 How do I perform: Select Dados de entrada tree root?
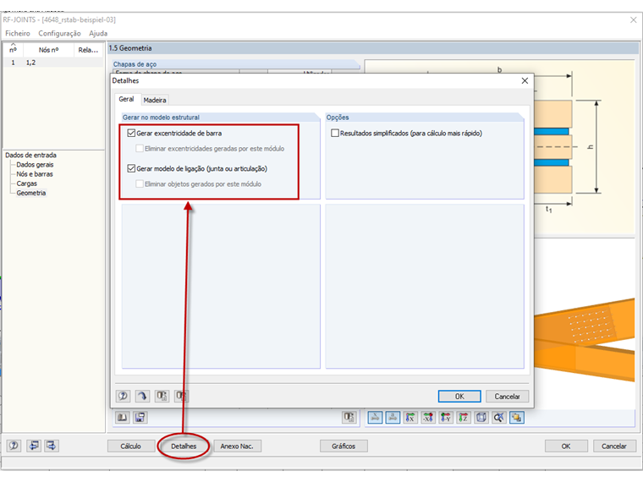click(x=30, y=155)
